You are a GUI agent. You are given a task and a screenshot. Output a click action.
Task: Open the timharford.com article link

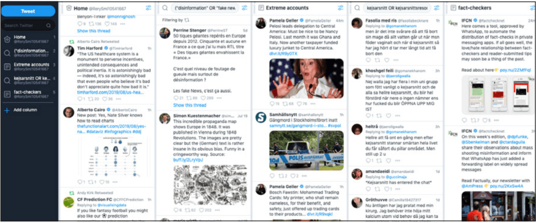(111, 93)
